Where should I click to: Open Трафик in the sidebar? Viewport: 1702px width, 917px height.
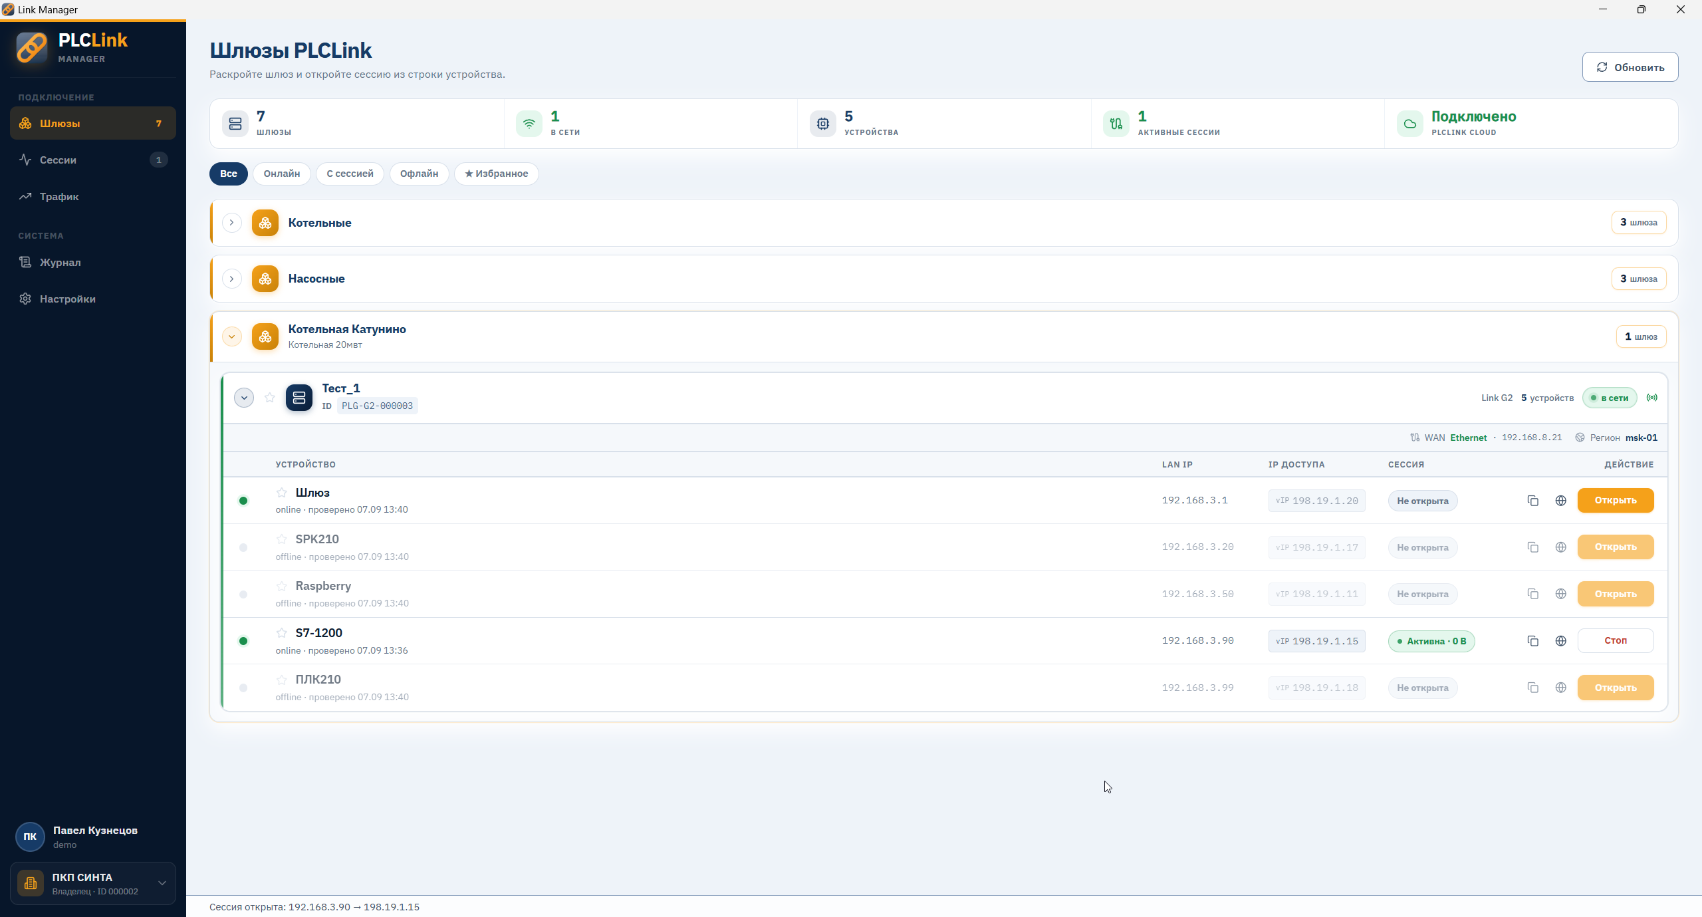click(93, 196)
